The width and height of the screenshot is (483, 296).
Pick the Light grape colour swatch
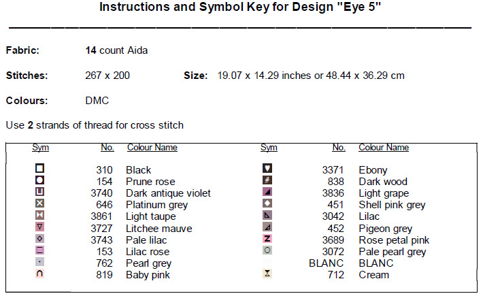(267, 192)
